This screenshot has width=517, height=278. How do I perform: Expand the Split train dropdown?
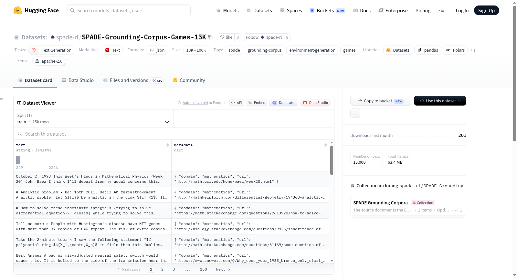[x=93, y=118]
